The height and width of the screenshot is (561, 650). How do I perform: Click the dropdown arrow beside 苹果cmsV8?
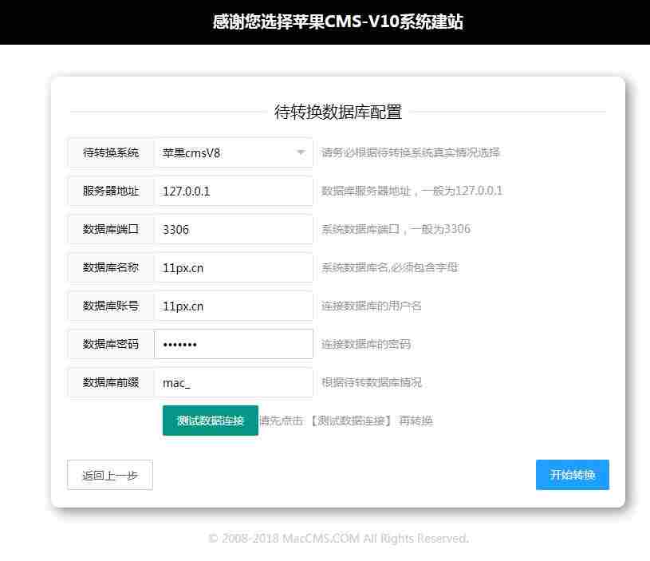tap(301, 152)
